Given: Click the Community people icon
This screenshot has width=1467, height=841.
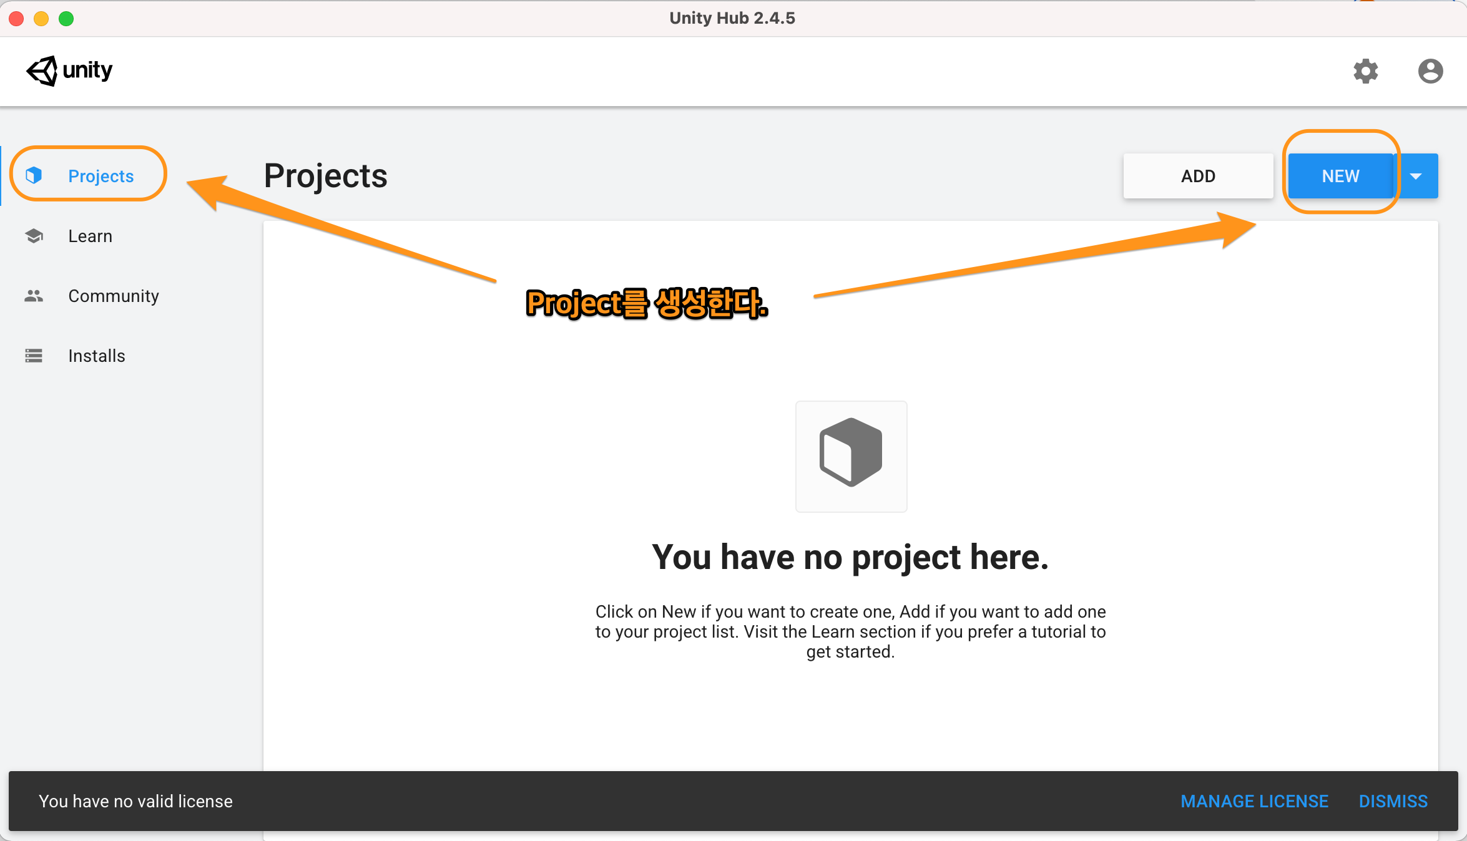Looking at the screenshot, I should 34,296.
